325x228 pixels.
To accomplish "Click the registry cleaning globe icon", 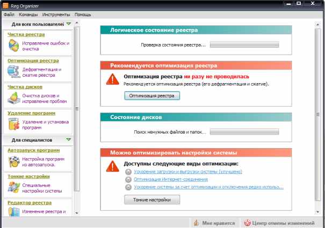I will 13,46.
